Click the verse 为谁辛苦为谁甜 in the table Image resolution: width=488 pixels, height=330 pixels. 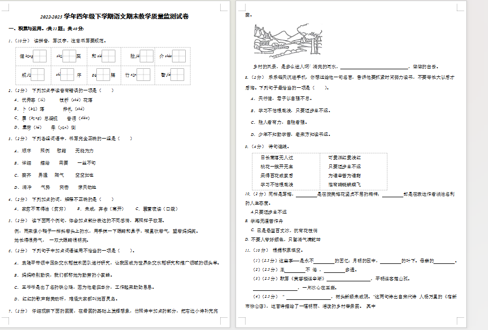(x=345, y=176)
